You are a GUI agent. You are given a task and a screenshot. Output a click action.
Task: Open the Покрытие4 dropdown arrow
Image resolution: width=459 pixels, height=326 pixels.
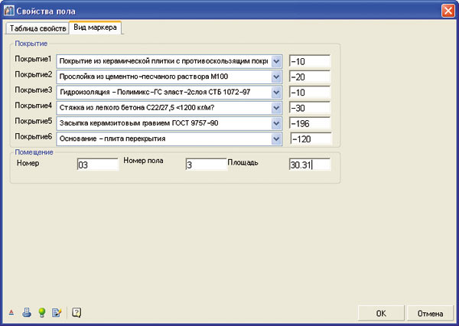pos(277,108)
